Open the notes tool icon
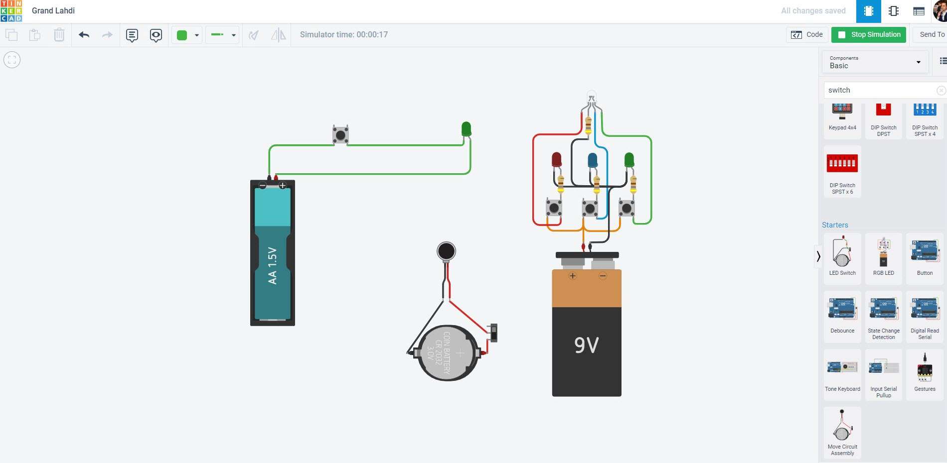The width and height of the screenshot is (947, 463). (x=132, y=35)
